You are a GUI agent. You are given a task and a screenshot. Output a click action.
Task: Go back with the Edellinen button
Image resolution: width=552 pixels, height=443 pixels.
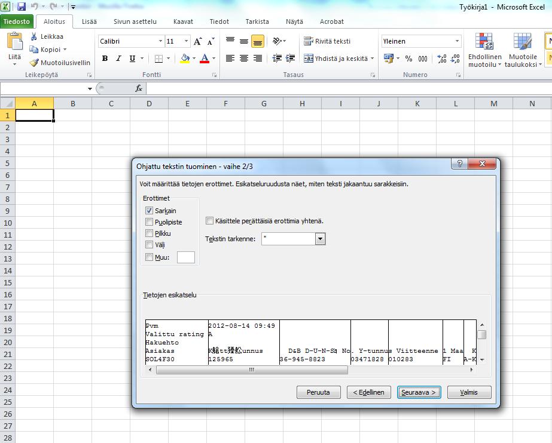click(x=368, y=392)
